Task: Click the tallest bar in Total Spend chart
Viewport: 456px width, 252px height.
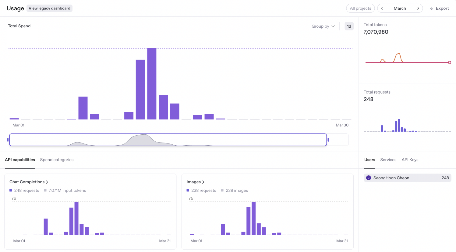Action: pyautogui.click(x=152, y=84)
